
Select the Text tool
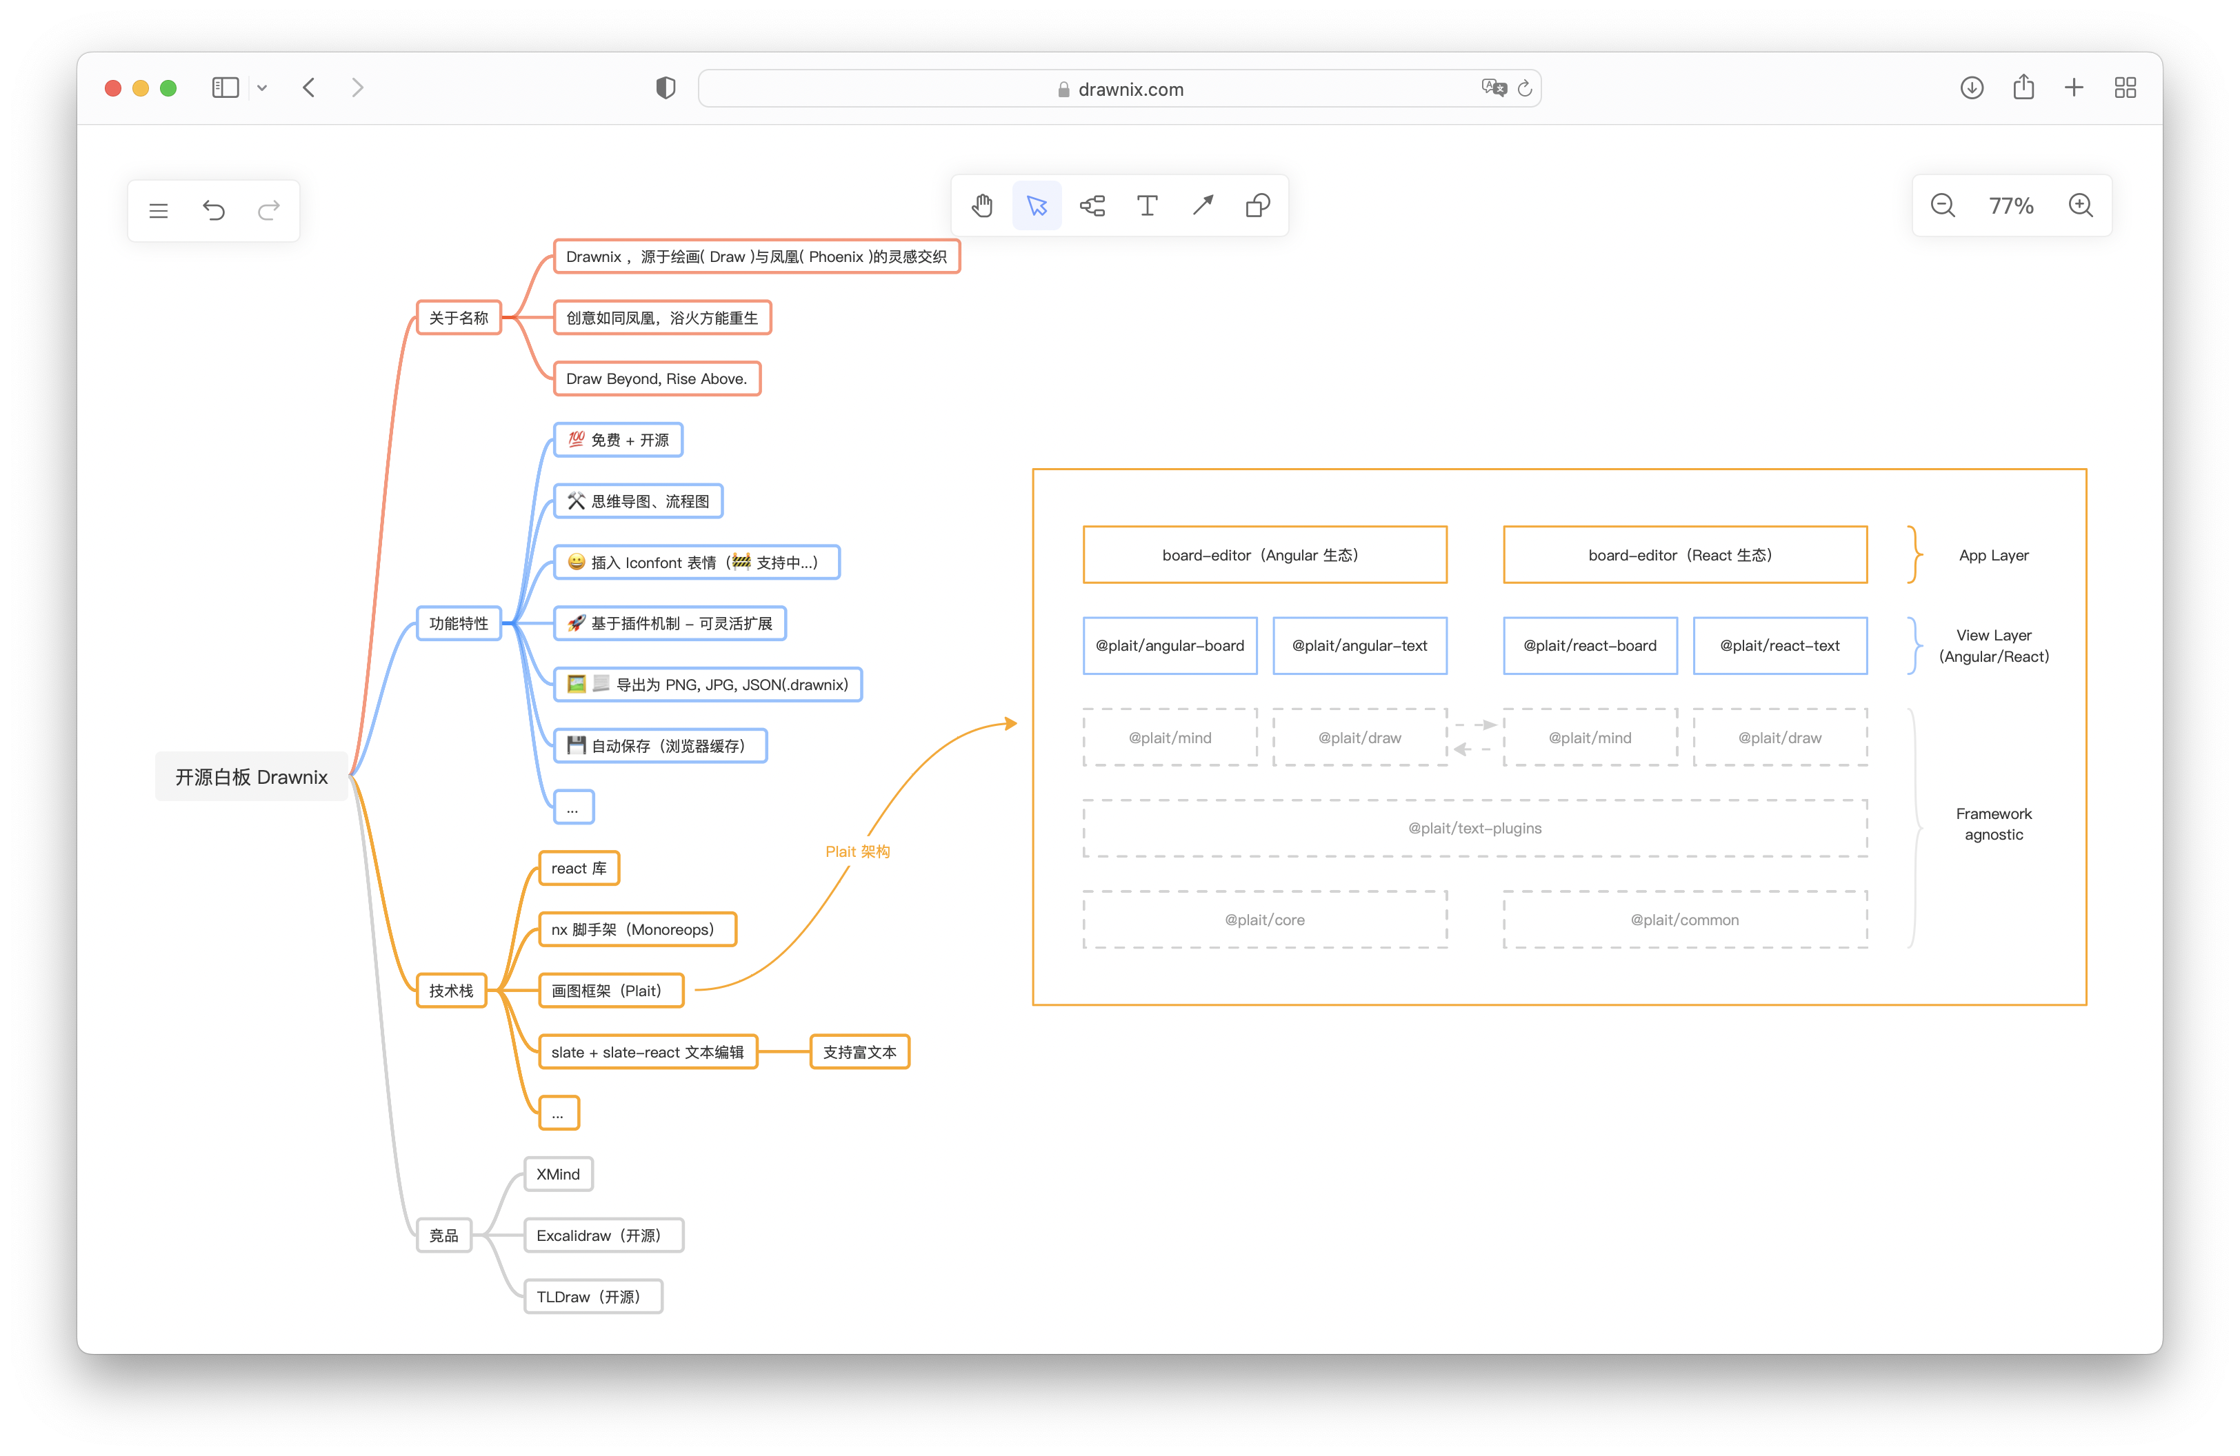[x=1146, y=206]
